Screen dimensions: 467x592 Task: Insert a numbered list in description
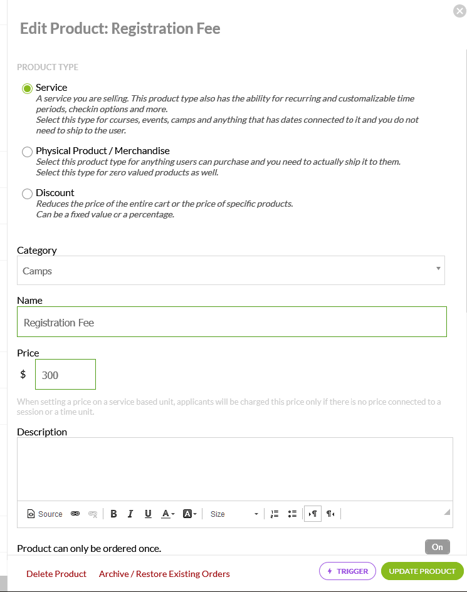pyautogui.click(x=274, y=514)
